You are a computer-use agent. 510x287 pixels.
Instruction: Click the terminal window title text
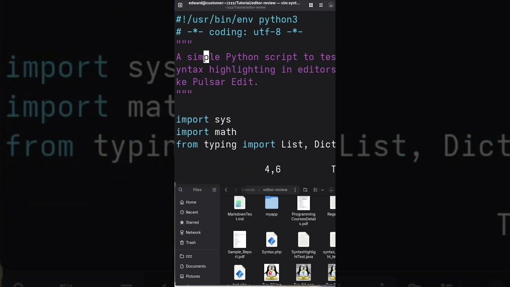[x=244, y=3]
